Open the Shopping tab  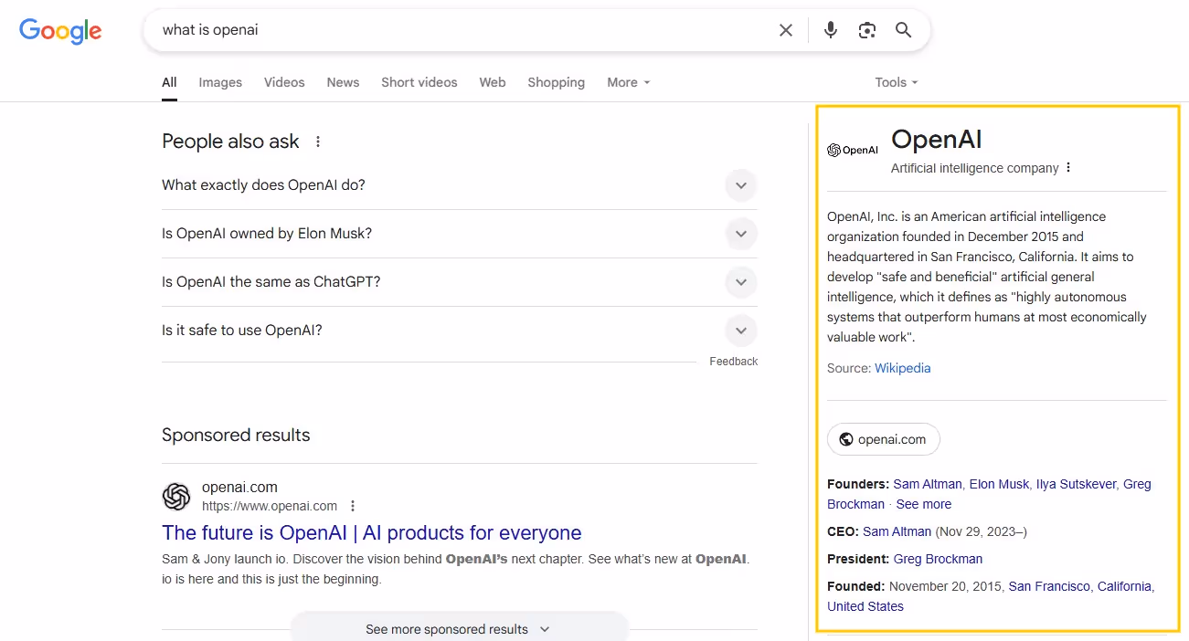(556, 82)
